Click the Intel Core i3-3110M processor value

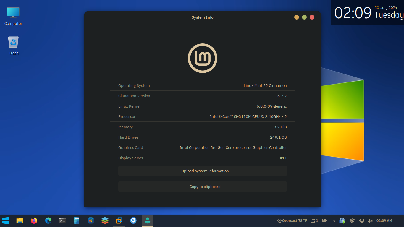pos(248,116)
